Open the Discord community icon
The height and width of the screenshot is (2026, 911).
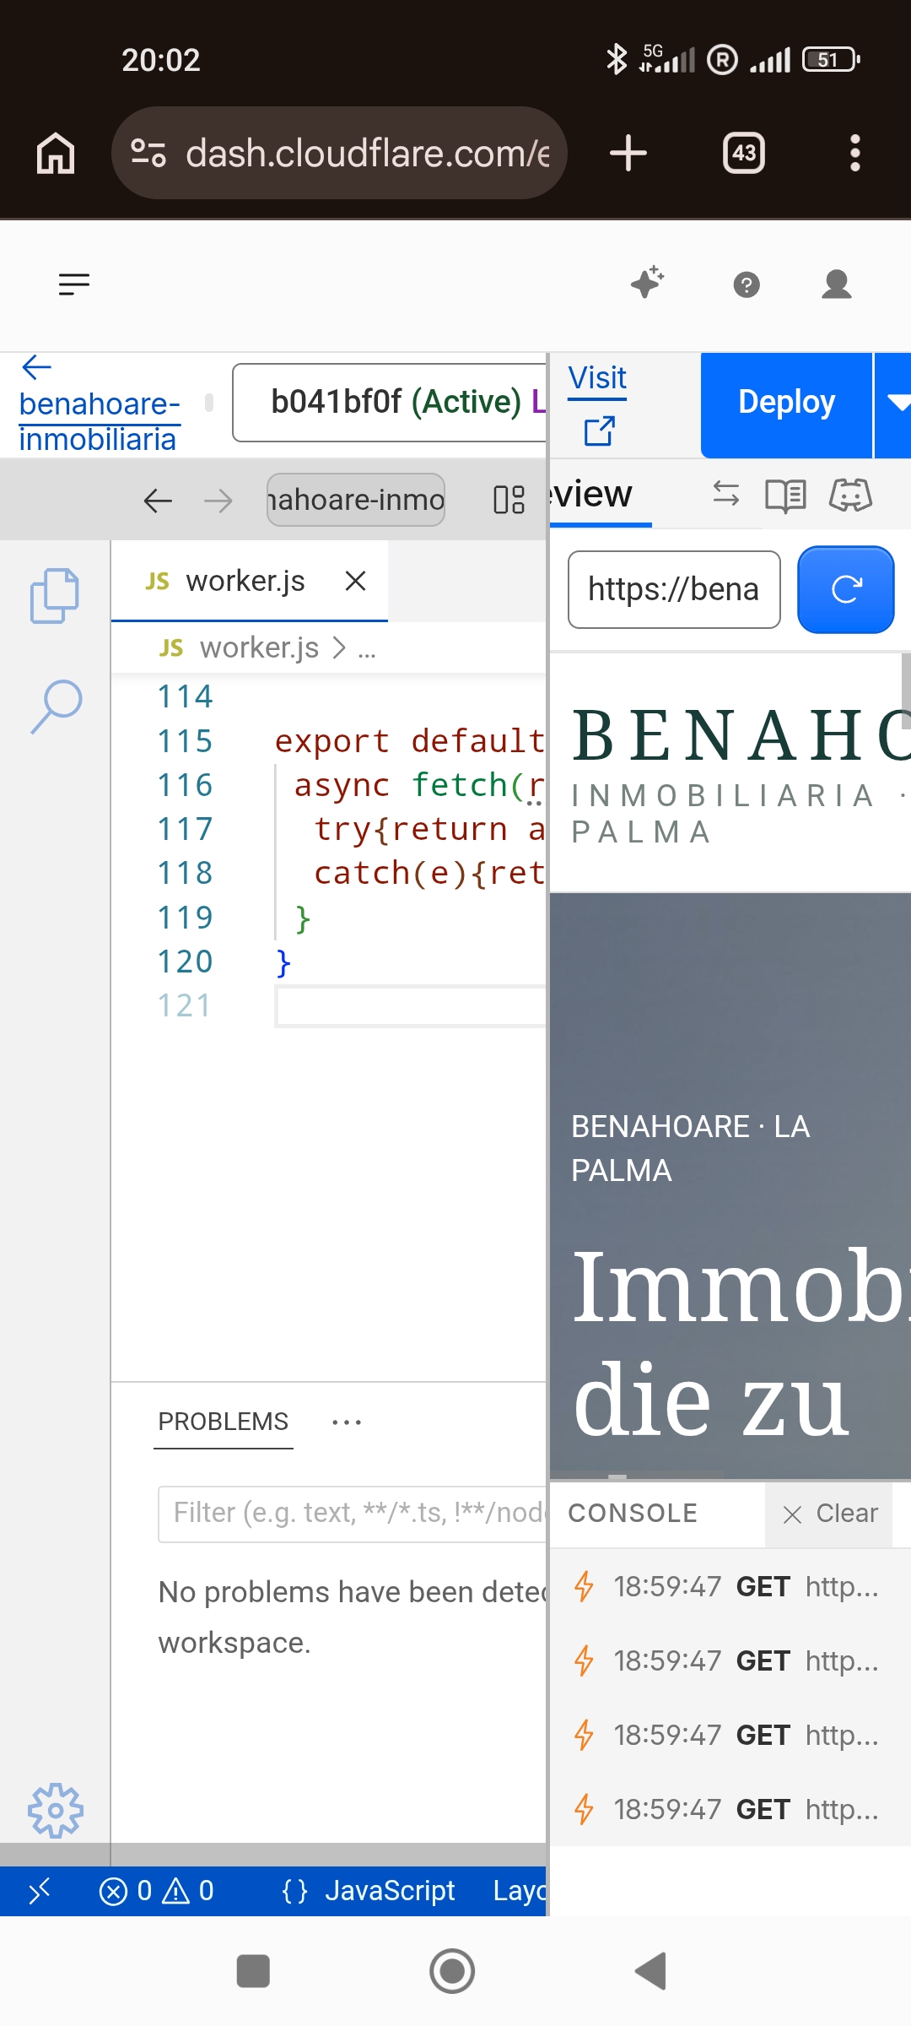click(x=850, y=495)
